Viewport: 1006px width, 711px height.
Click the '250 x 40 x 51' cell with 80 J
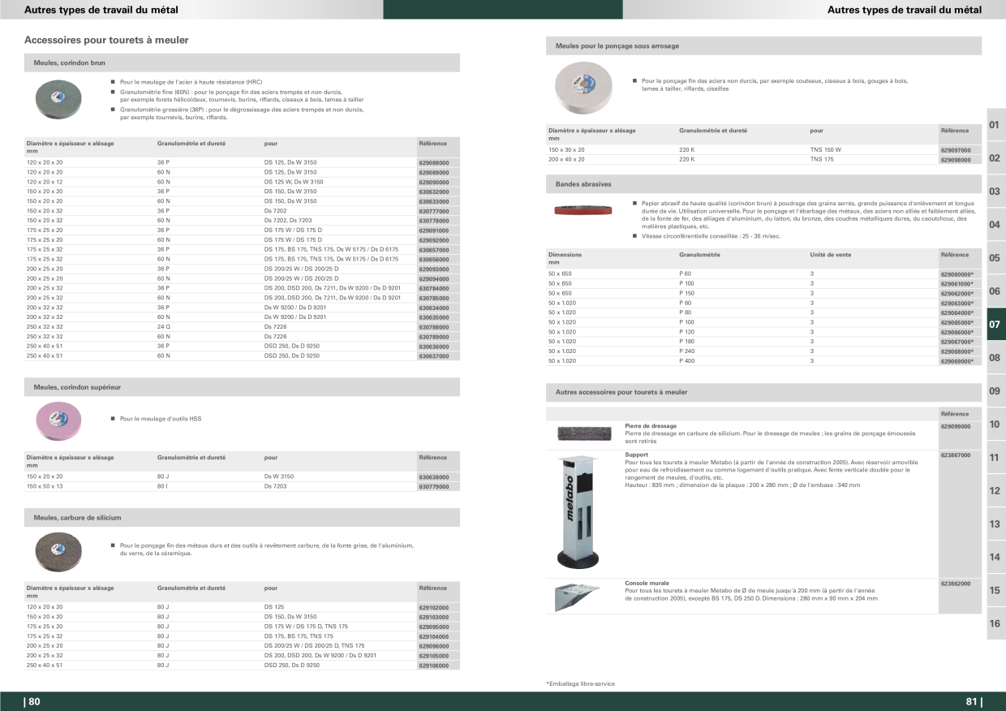pos(45,666)
